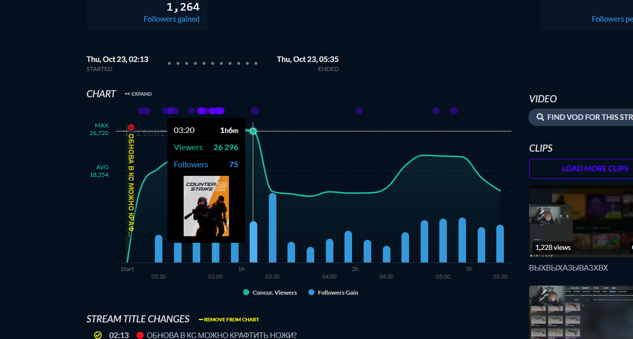Open the clip titled ВЫХВЫХАЗЫВАЗХВХ
This screenshot has height=339, width=633.
(x=568, y=268)
